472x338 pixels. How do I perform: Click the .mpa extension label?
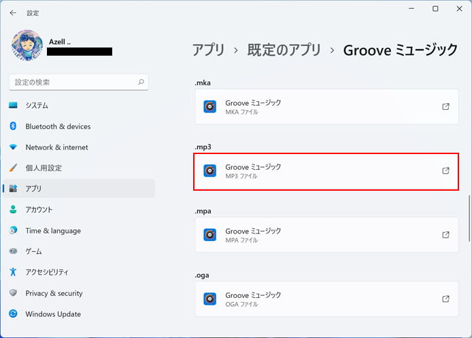tap(203, 211)
